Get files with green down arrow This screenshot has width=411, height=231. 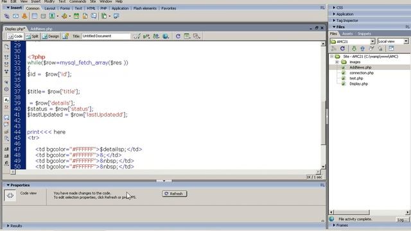pyautogui.click(x=354, y=49)
